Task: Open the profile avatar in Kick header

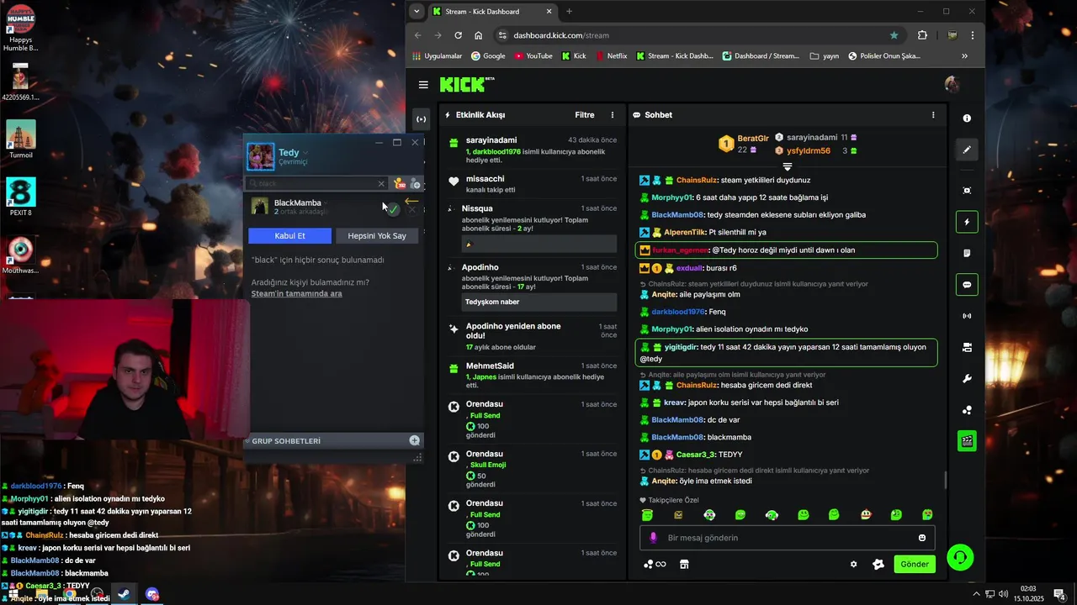Action: 952,84
